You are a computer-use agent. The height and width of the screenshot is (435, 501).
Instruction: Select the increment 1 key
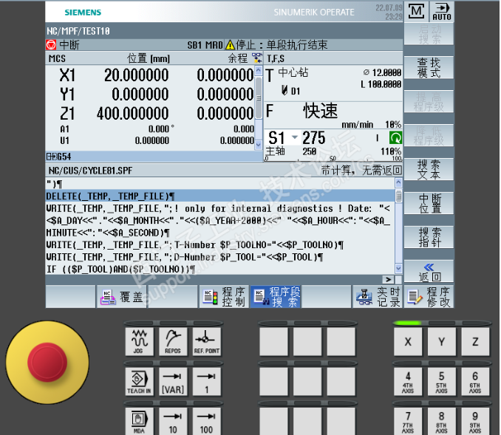point(206,382)
